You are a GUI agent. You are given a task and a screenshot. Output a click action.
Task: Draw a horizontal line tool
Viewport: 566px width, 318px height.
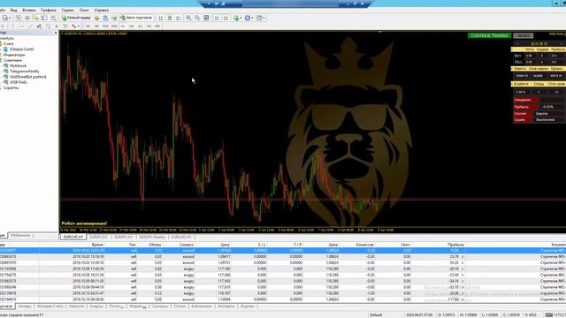pyautogui.click(x=21, y=26)
